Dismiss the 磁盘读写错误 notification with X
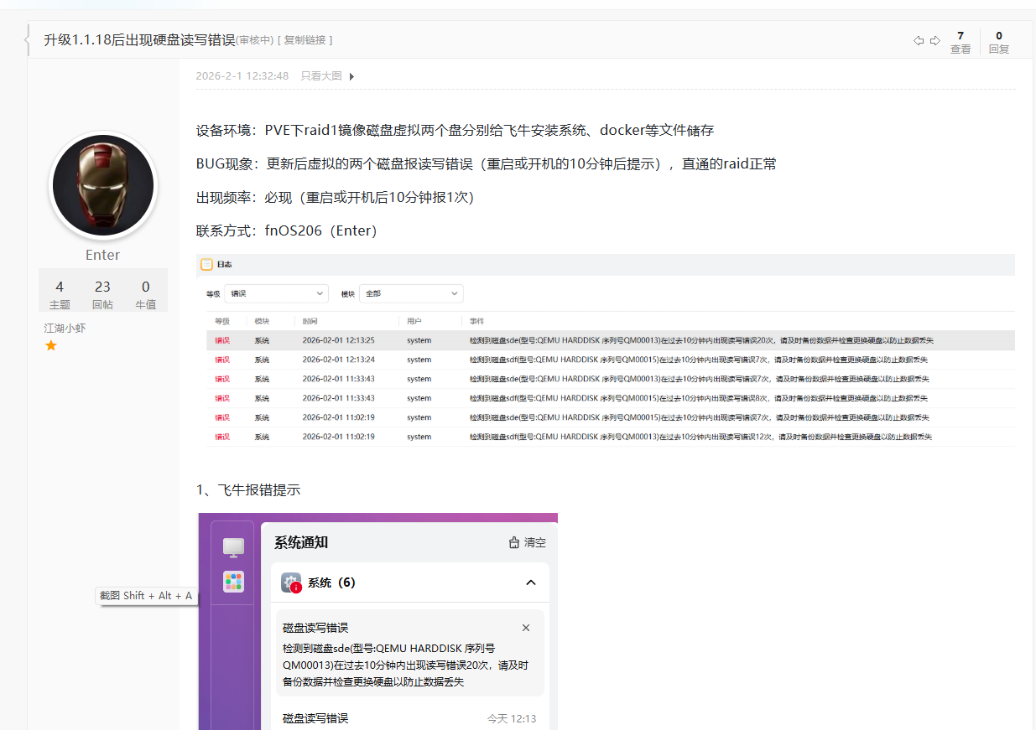1036x730 pixels. point(526,628)
